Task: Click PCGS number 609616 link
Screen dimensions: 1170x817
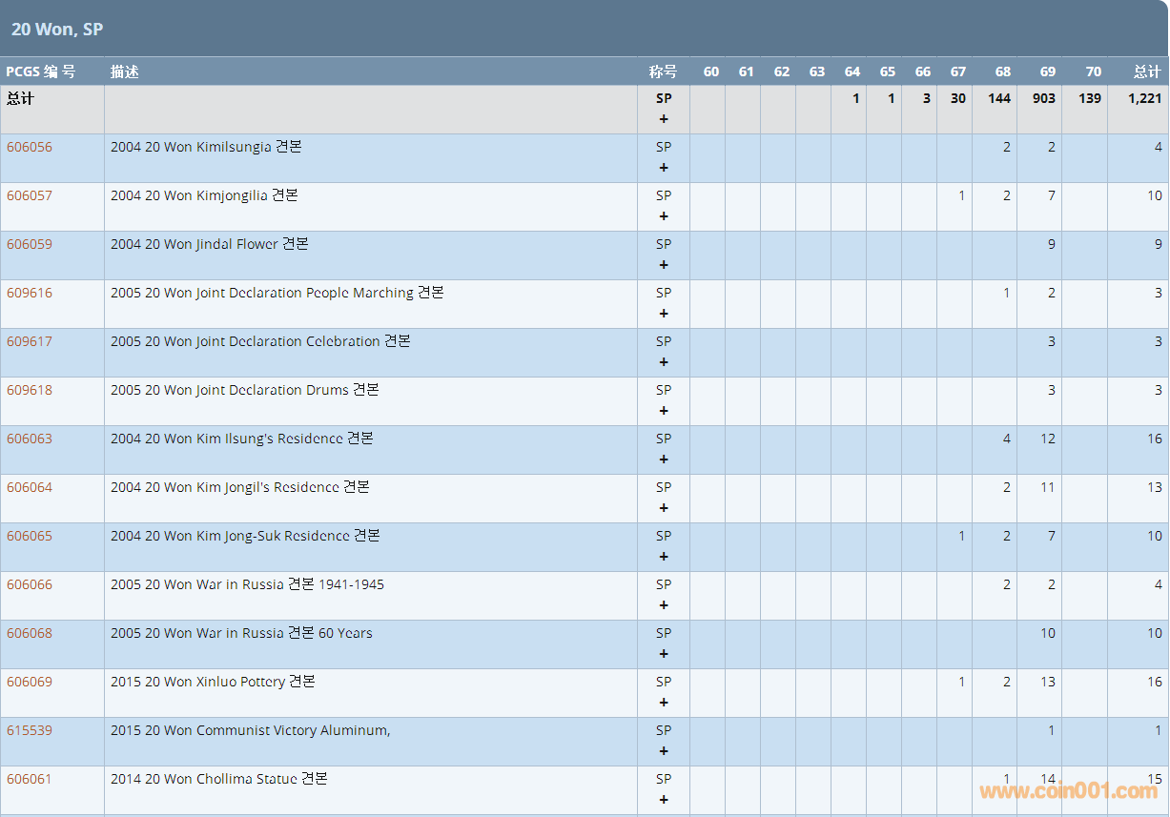Action: coord(30,293)
